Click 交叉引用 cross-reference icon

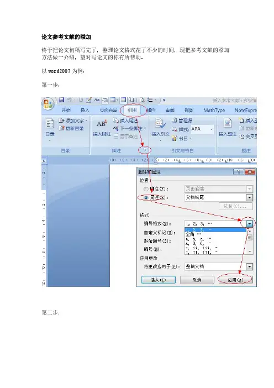(x=241, y=137)
